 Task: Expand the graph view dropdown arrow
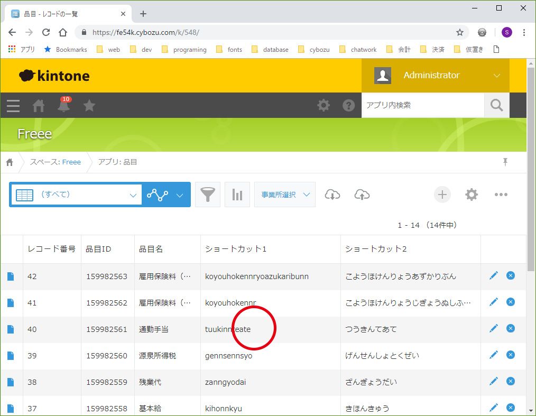(x=180, y=195)
